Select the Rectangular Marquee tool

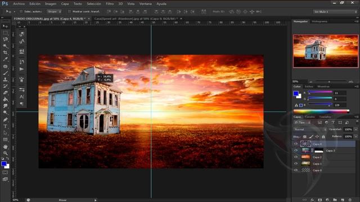pos(5,33)
